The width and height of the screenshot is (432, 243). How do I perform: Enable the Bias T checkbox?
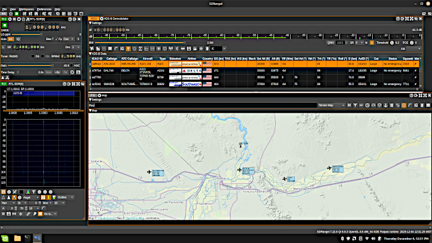pyautogui.click(x=56, y=39)
